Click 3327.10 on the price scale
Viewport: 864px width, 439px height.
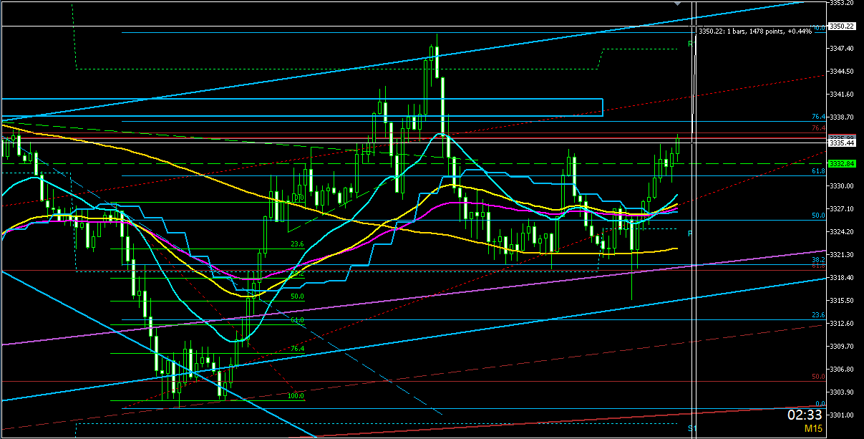[x=841, y=209]
